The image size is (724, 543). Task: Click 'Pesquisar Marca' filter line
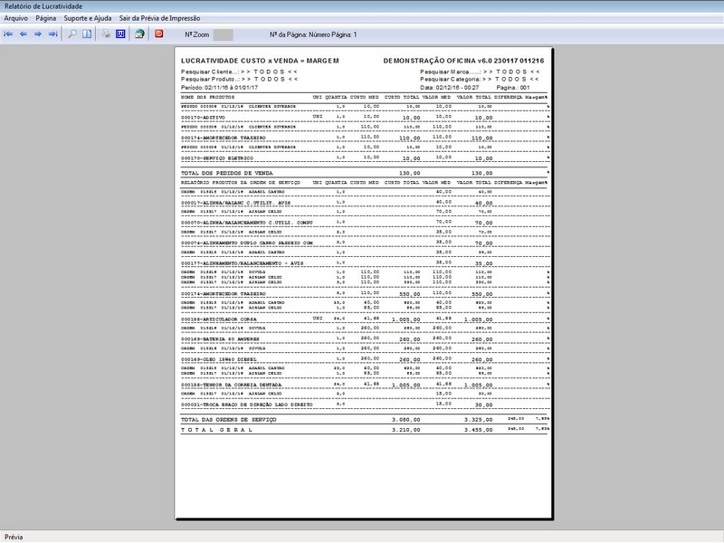(480, 72)
